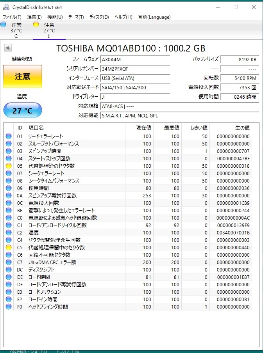Click the CrystalDiskInfo app icon in title bar
This screenshot has width=263, height=353.
click(6, 7)
